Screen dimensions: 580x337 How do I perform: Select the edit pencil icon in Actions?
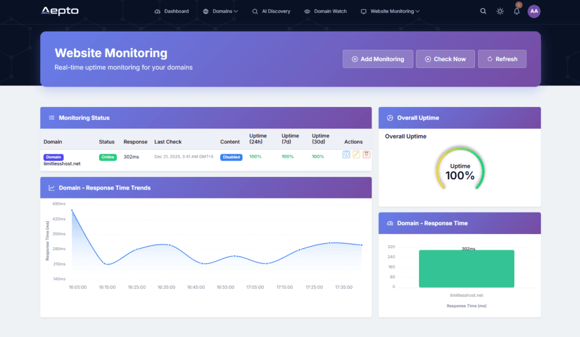click(356, 154)
